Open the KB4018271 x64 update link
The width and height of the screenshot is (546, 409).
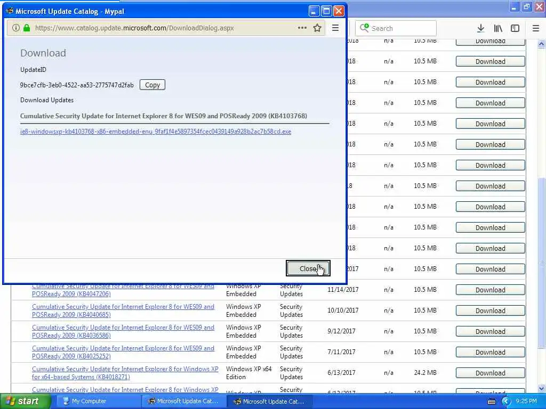point(125,373)
